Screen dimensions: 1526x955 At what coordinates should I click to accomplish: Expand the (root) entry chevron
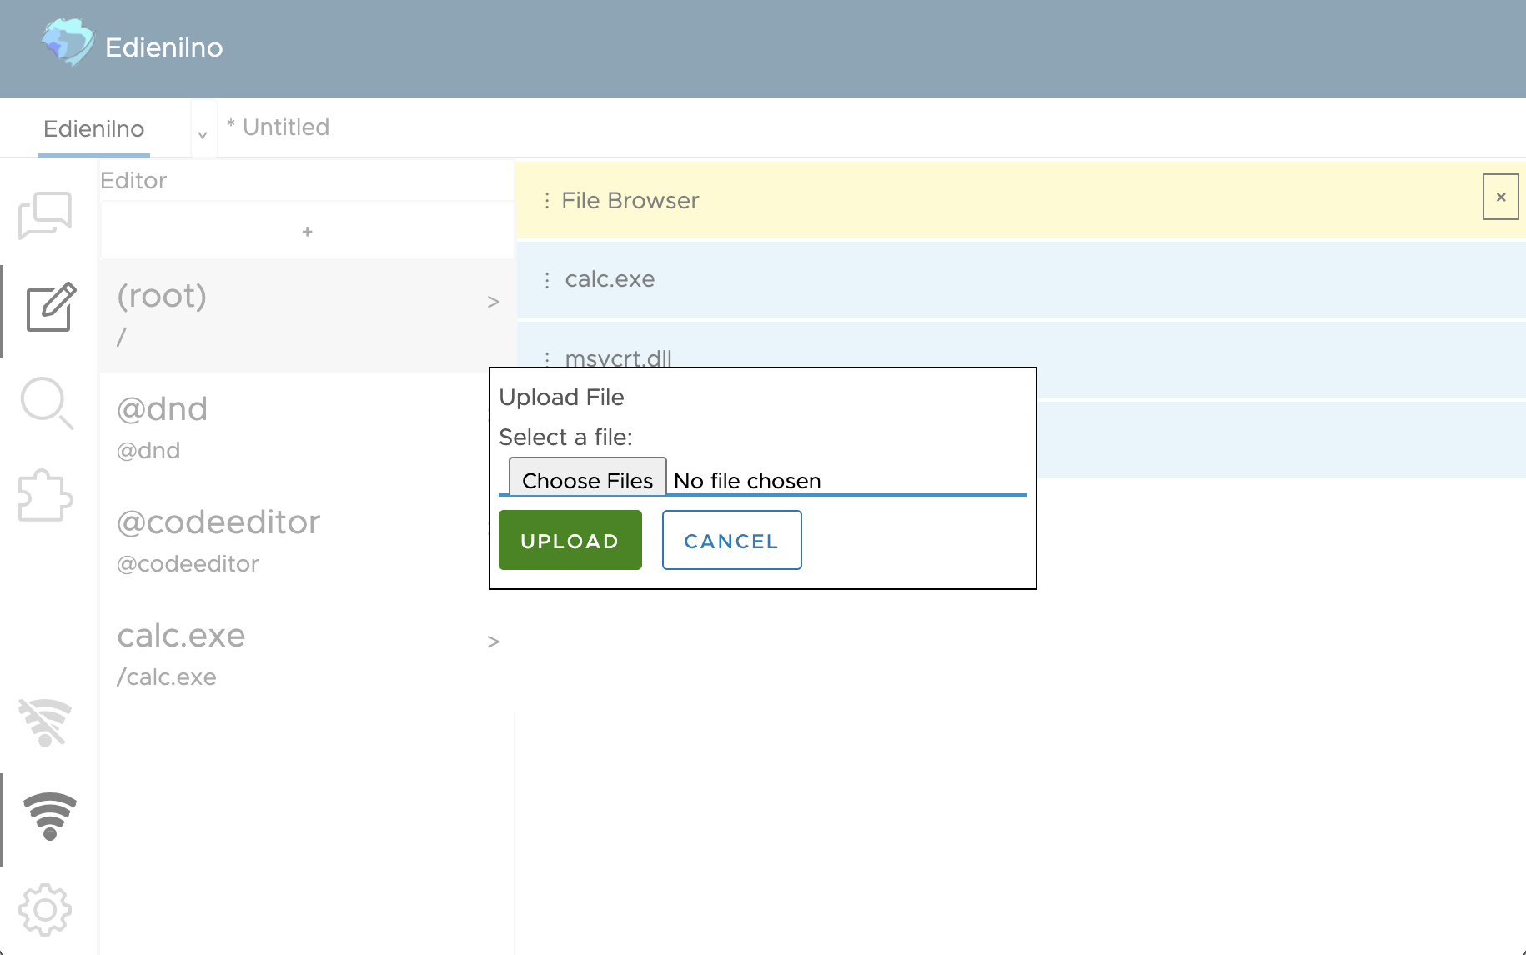click(493, 302)
